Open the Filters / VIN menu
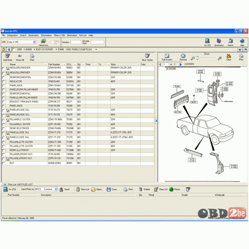The width and height of the screenshot is (249, 249). 59,35
